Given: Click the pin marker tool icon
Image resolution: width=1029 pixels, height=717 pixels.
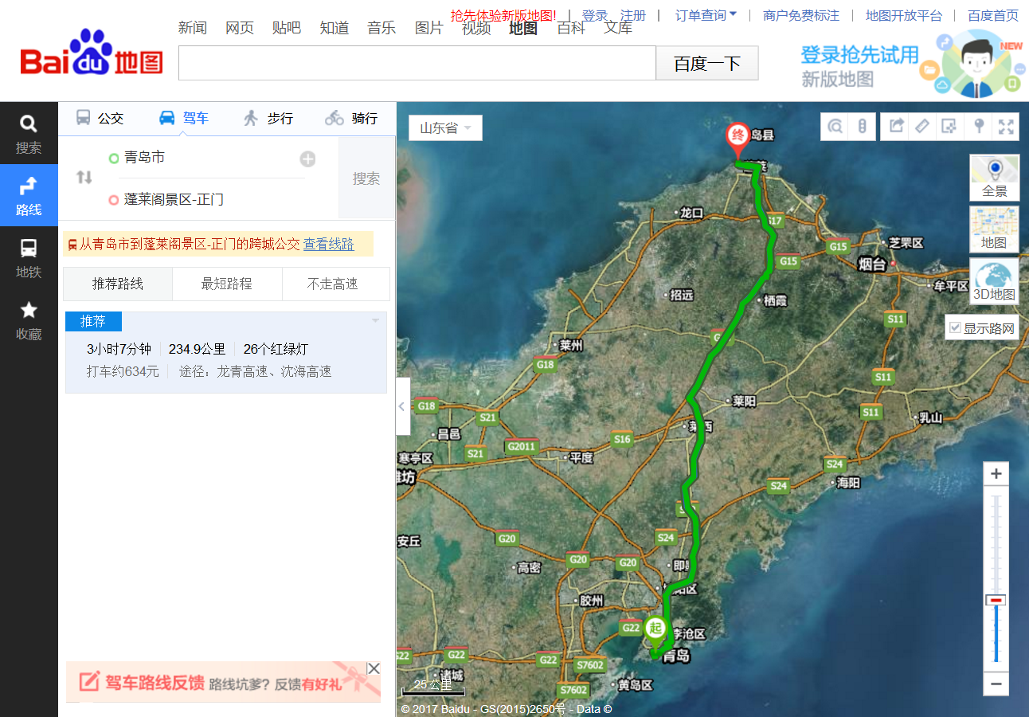Looking at the screenshot, I should pos(979,126).
